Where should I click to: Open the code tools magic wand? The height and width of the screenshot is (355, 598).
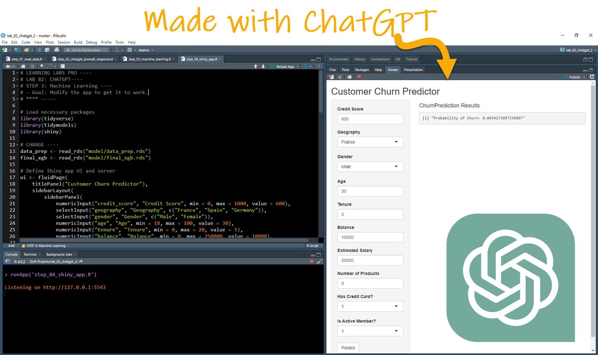click(x=50, y=66)
